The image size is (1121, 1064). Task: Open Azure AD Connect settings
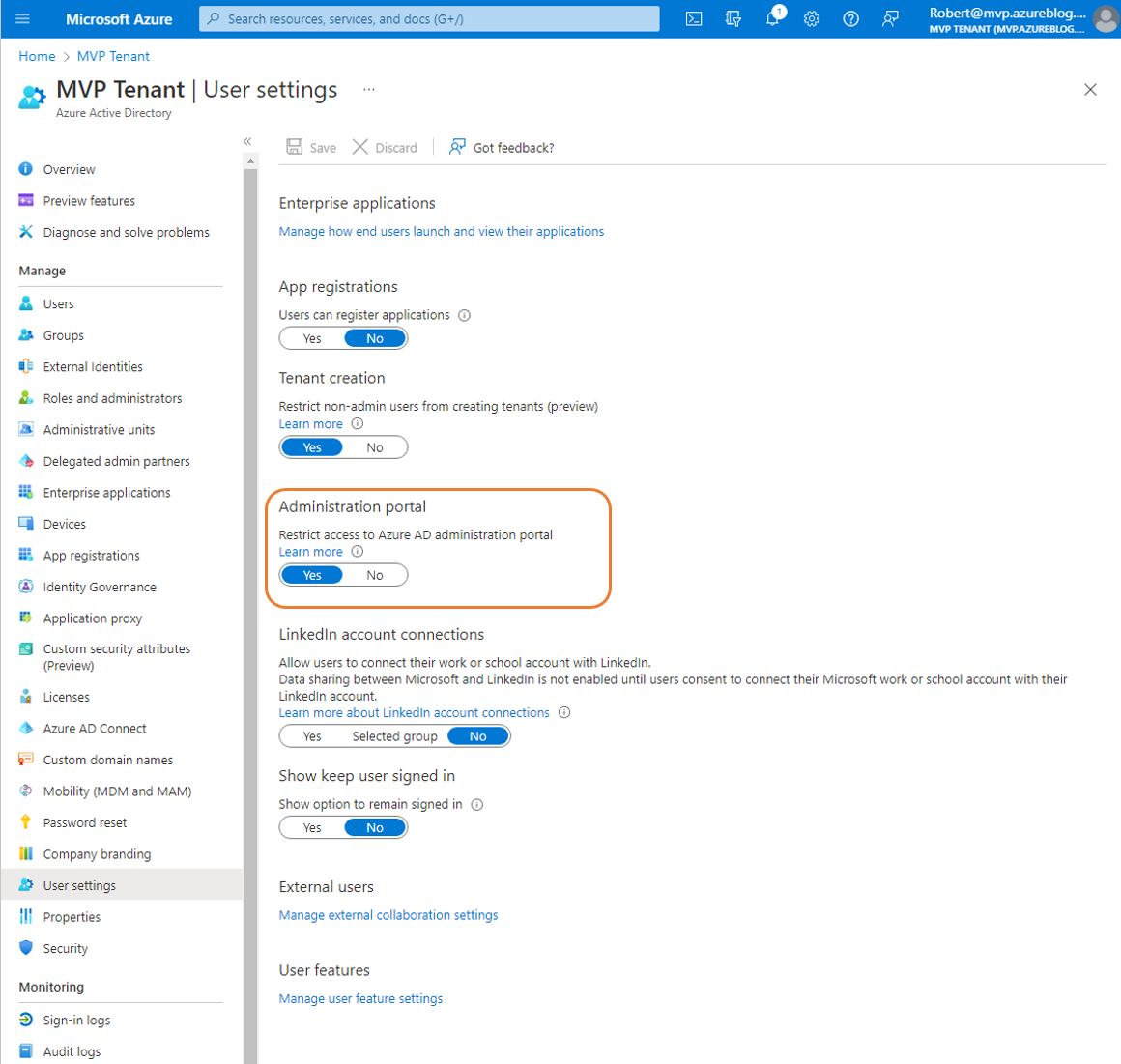[94, 728]
